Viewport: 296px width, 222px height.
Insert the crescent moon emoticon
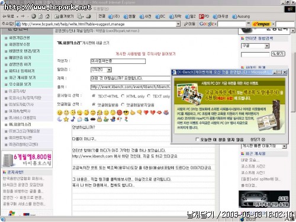(60, 119)
